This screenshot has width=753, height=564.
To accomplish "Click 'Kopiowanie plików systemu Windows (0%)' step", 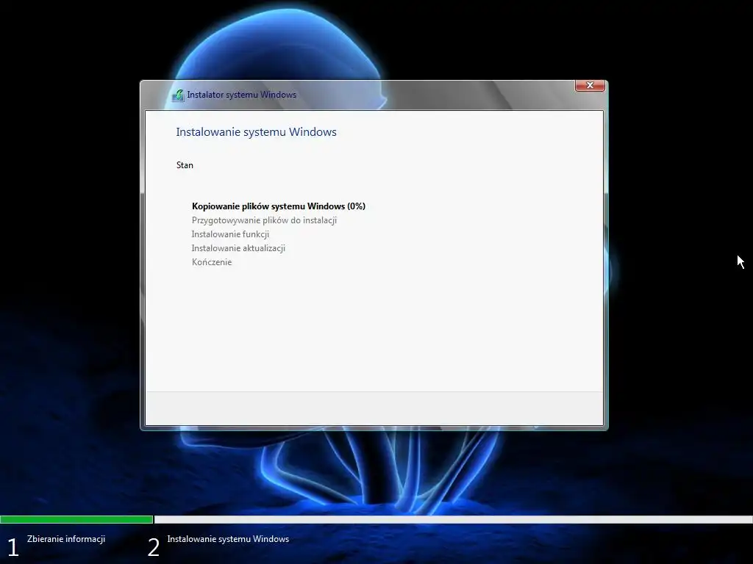I will tap(279, 206).
